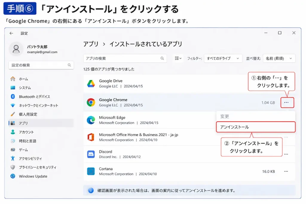Click the ゲーム controller icon
This screenshot has height=204, width=306.
13,150
